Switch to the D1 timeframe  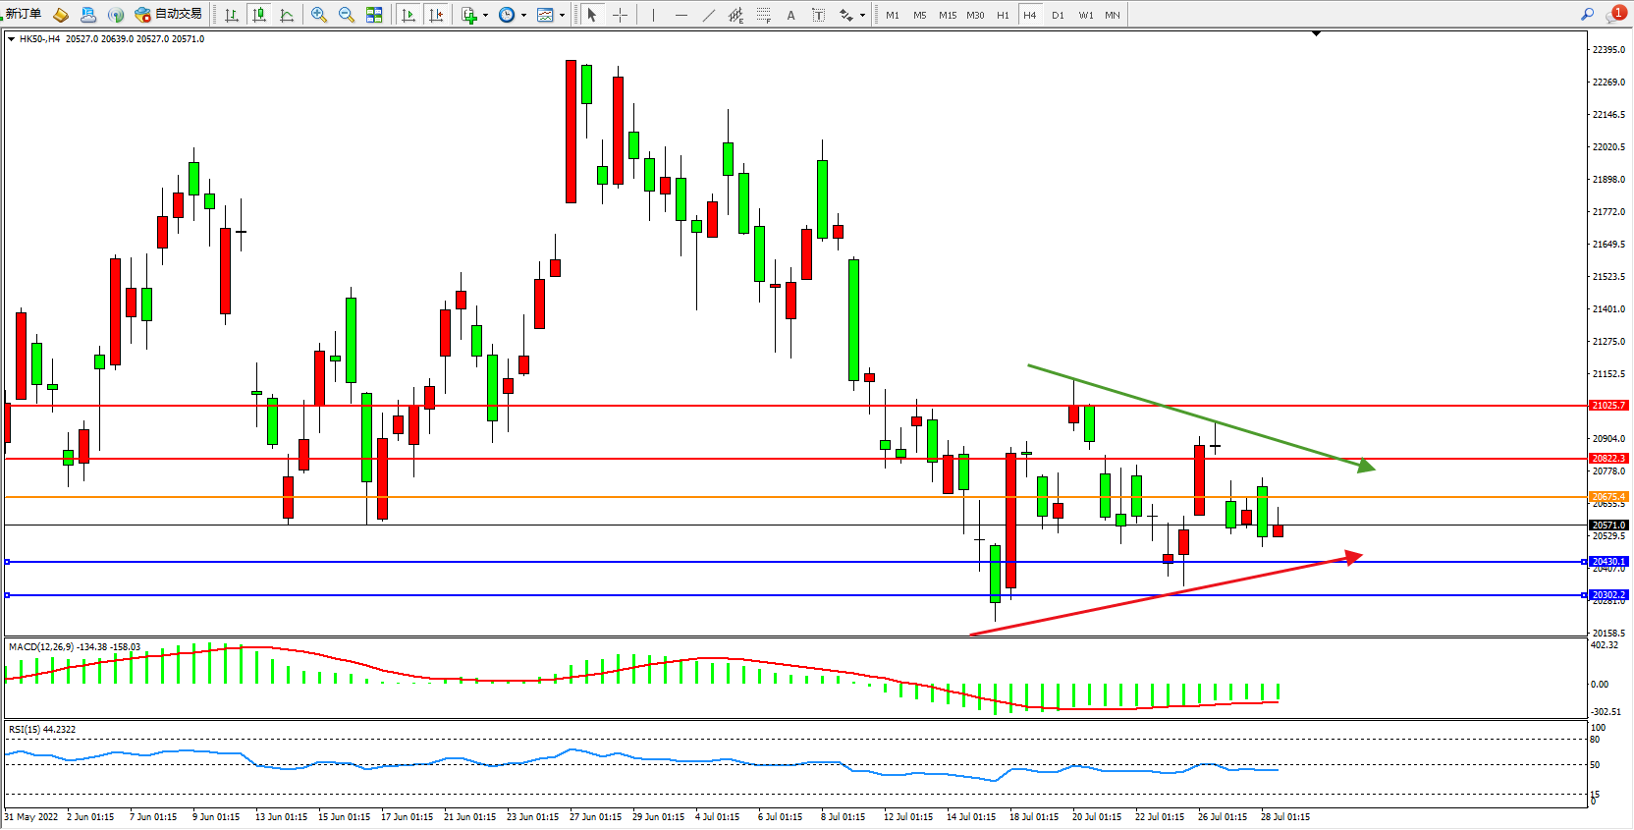[x=1058, y=15]
